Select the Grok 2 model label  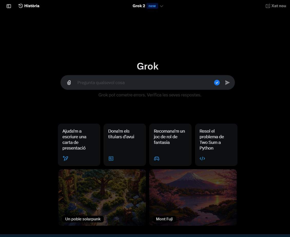click(139, 6)
